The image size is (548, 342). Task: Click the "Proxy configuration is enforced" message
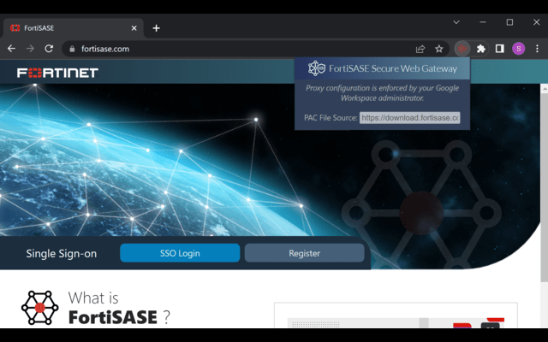click(x=383, y=93)
